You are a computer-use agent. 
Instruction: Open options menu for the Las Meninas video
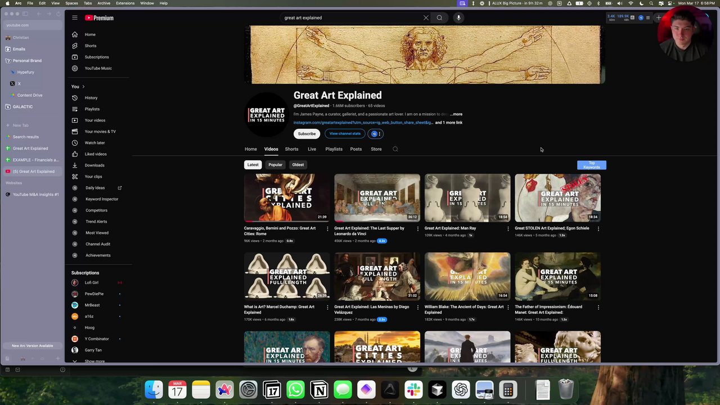pyautogui.click(x=417, y=308)
